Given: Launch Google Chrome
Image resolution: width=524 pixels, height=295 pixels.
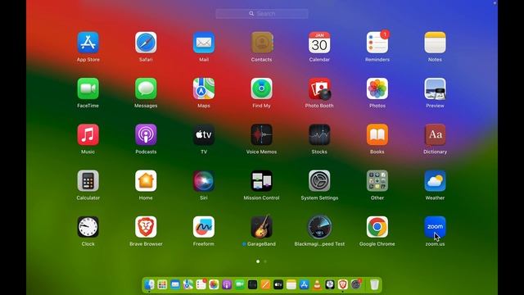Looking at the screenshot, I should click(377, 227).
